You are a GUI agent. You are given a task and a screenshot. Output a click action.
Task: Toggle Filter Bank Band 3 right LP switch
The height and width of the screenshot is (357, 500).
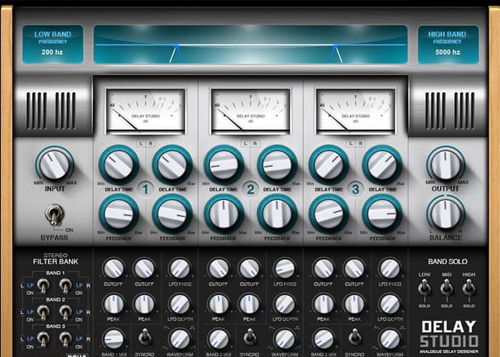[66, 339]
